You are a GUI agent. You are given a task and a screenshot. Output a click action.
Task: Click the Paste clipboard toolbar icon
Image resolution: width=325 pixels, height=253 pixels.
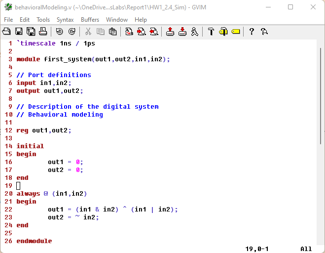pyautogui.click(x=113, y=32)
